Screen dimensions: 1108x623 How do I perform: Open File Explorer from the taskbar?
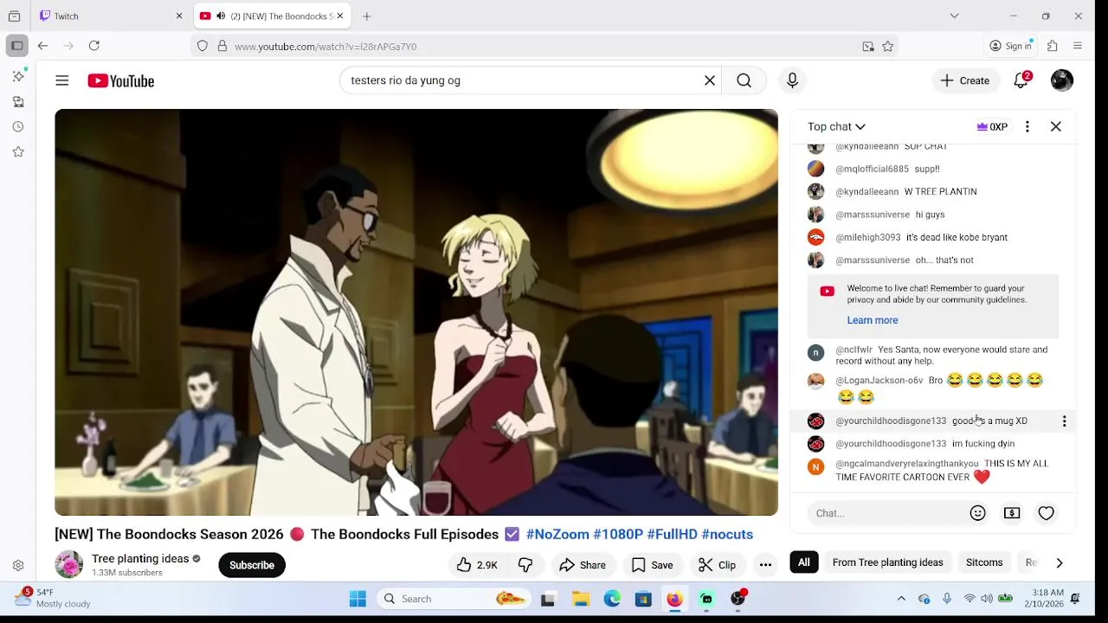click(581, 599)
